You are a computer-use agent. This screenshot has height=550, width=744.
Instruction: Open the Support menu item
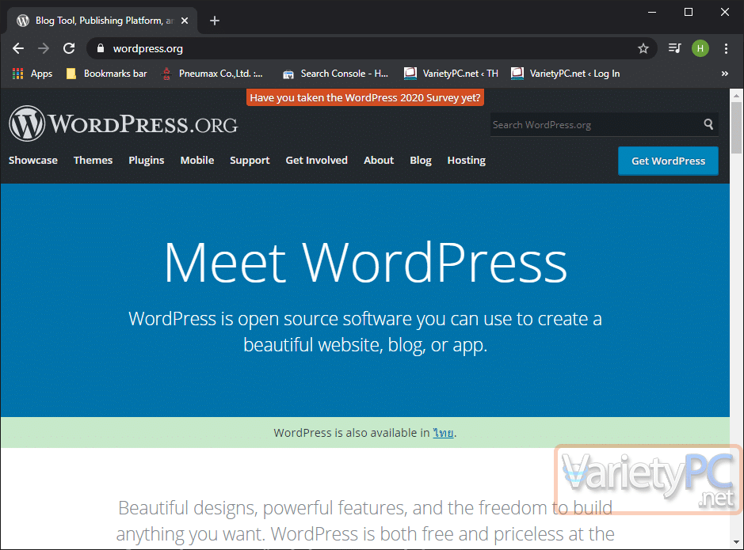pyautogui.click(x=250, y=160)
